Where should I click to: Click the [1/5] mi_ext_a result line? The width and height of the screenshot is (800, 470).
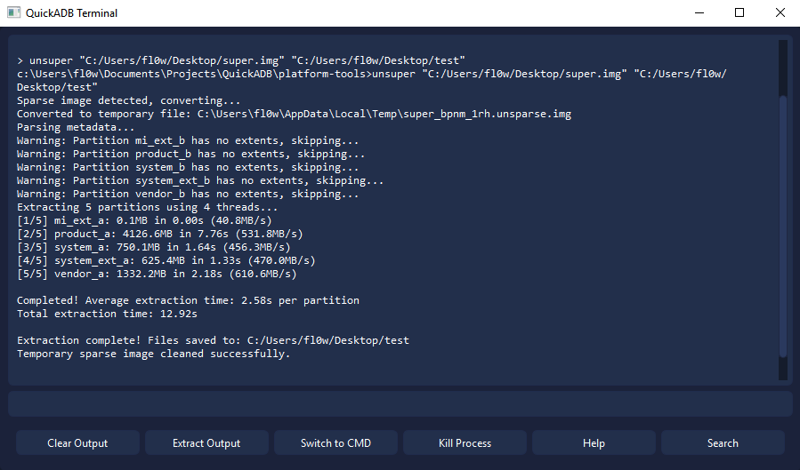click(144, 220)
